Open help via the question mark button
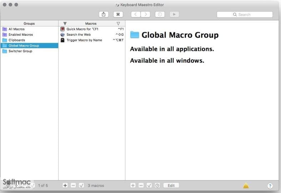The height and width of the screenshot is (193, 281). click(x=270, y=185)
